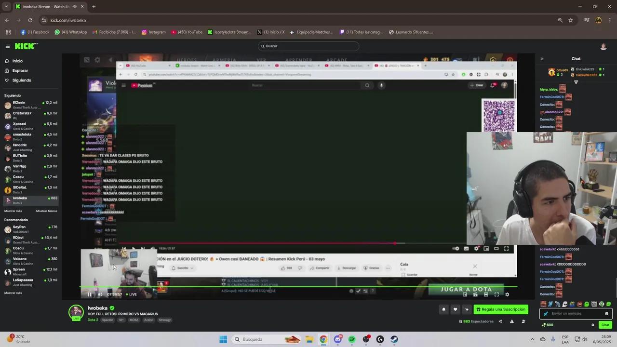Open the Facebook bookmark

35,32
